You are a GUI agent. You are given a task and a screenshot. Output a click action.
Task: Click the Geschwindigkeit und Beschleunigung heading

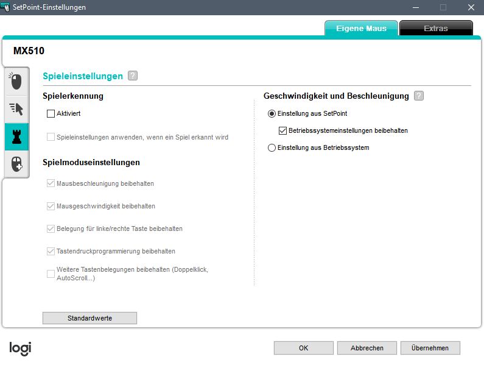coord(336,96)
